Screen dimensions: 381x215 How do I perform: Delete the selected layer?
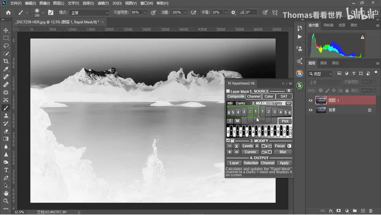pos(371,211)
